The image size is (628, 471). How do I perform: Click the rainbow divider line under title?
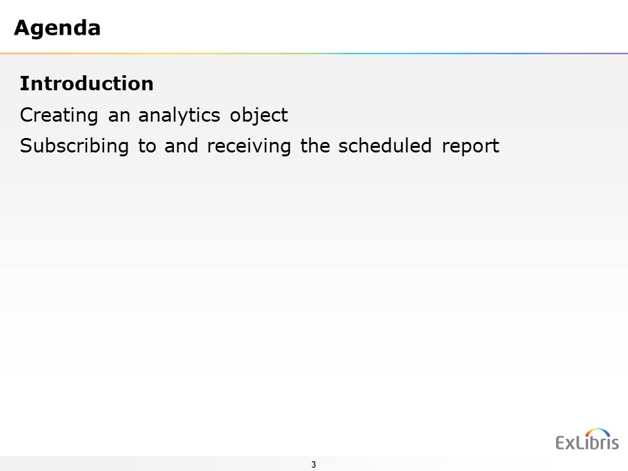(x=314, y=53)
